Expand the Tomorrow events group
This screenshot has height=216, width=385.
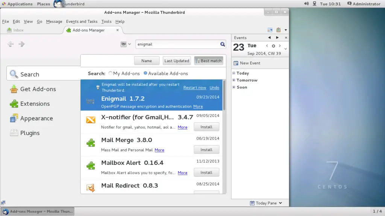point(234,80)
